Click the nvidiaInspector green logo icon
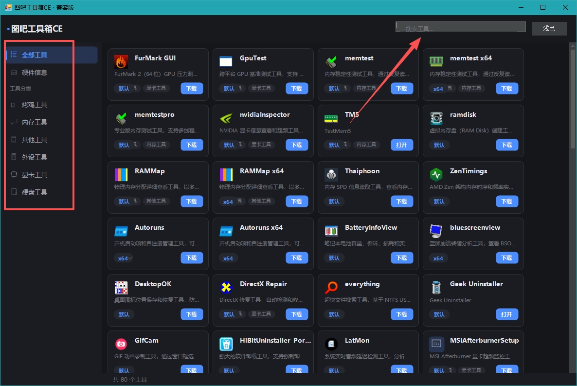This screenshot has height=386, width=577. 226,118
